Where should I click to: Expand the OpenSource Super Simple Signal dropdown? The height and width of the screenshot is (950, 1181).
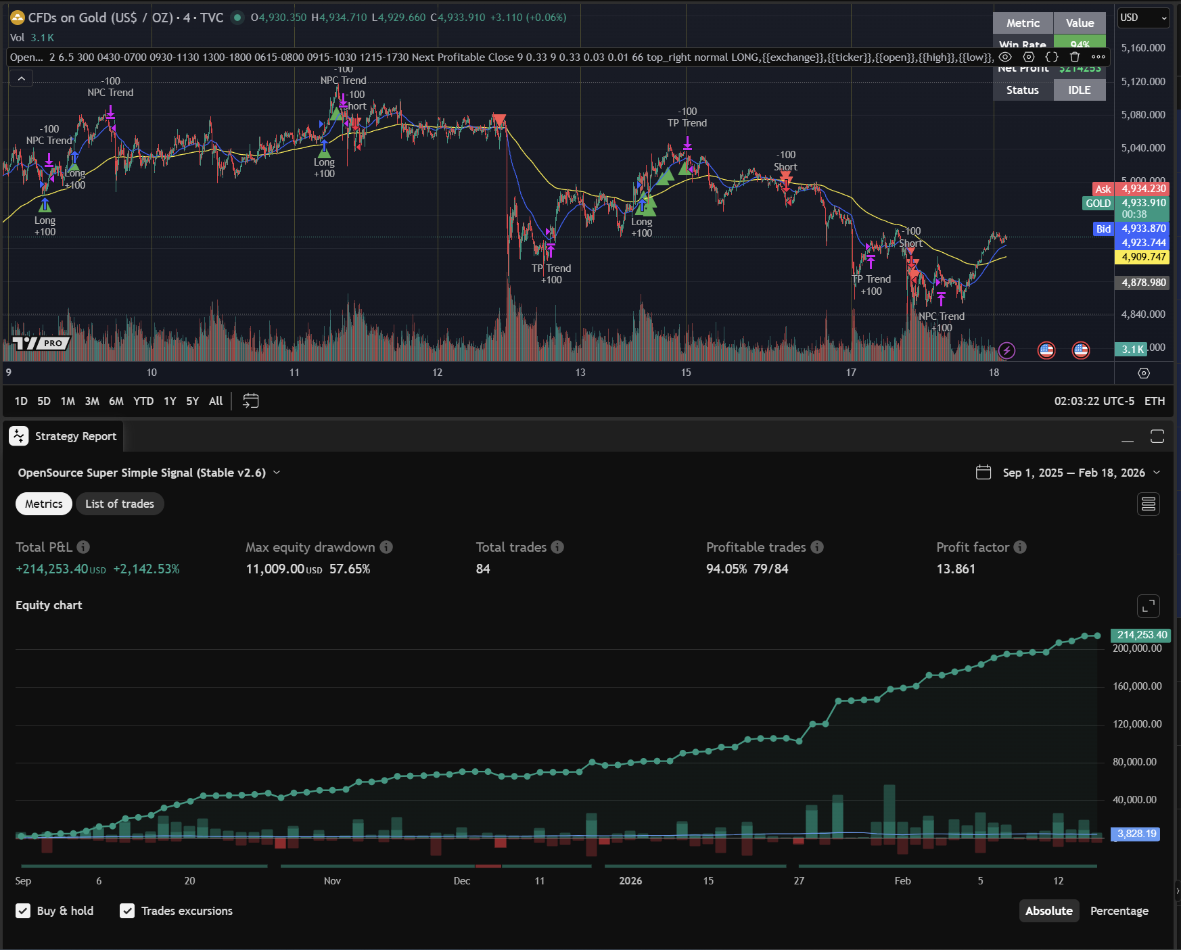pyautogui.click(x=277, y=473)
